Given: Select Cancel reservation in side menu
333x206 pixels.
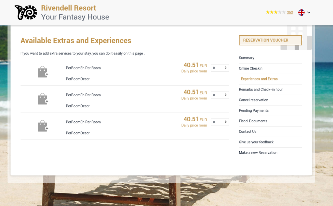Looking at the screenshot, I should click(x=253, y=100).
